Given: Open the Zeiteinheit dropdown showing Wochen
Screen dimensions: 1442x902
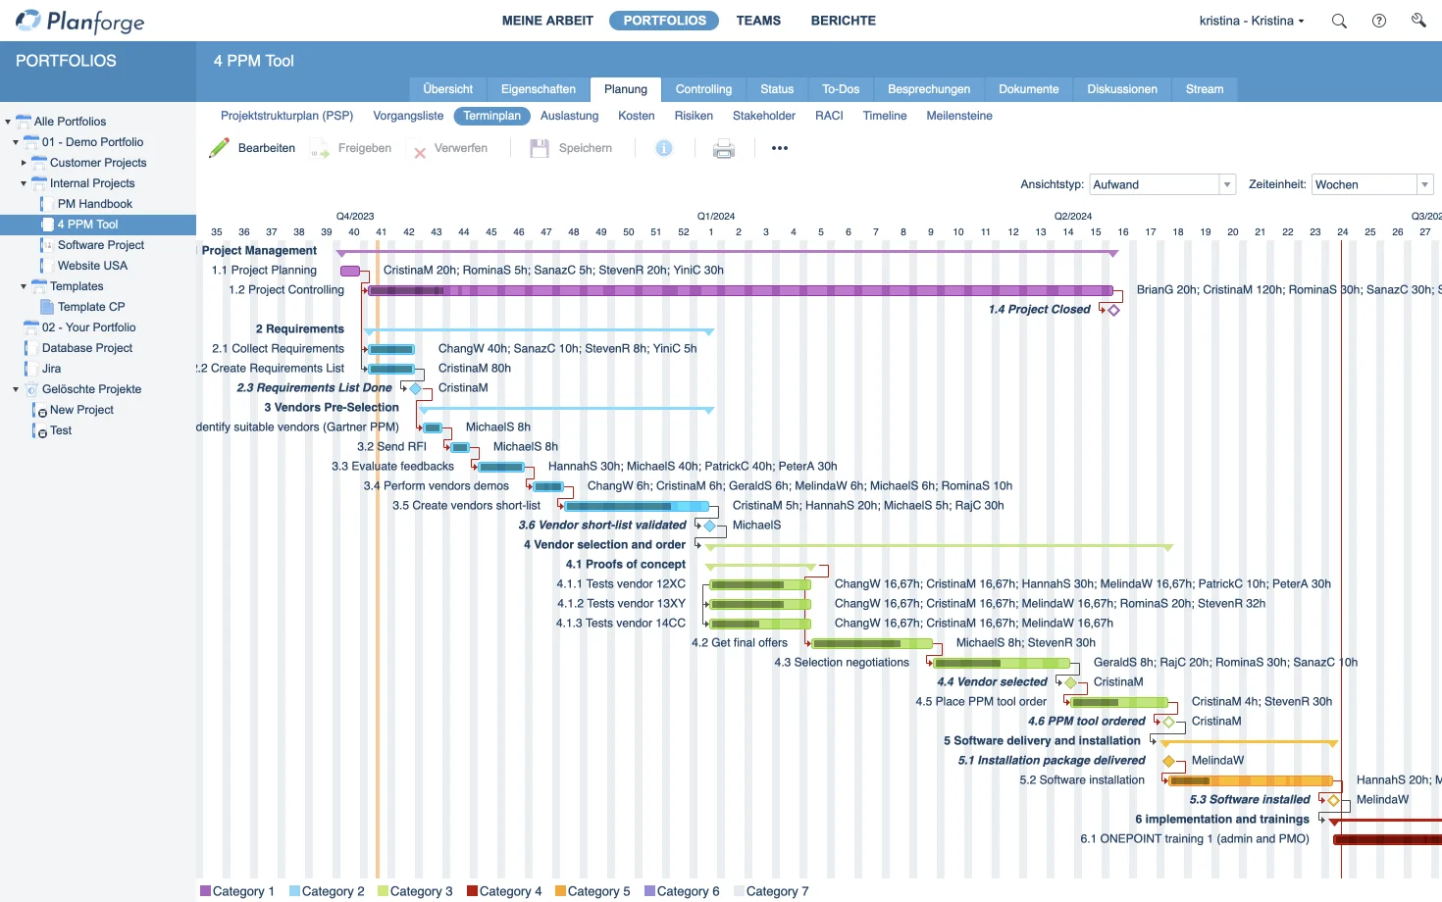Looking at the screenshot, I should [1424, 184].
